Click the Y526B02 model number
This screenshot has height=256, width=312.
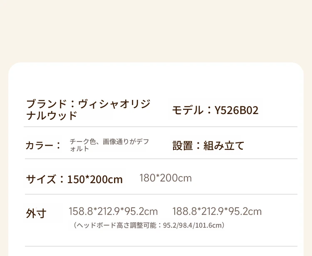point(236,110)
